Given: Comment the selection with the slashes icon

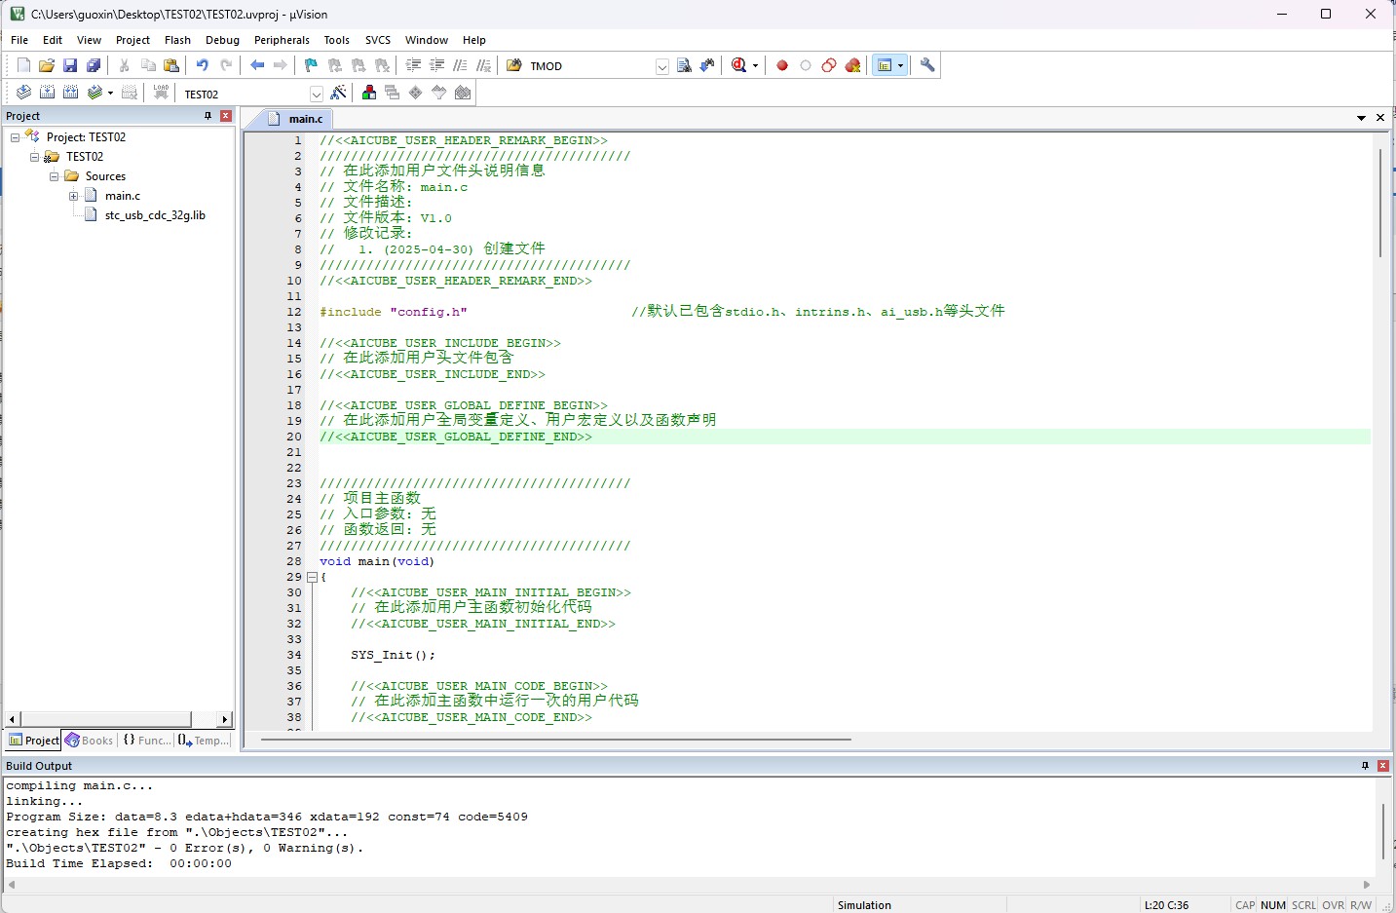Looking at the screenshot, I should 460,65.
